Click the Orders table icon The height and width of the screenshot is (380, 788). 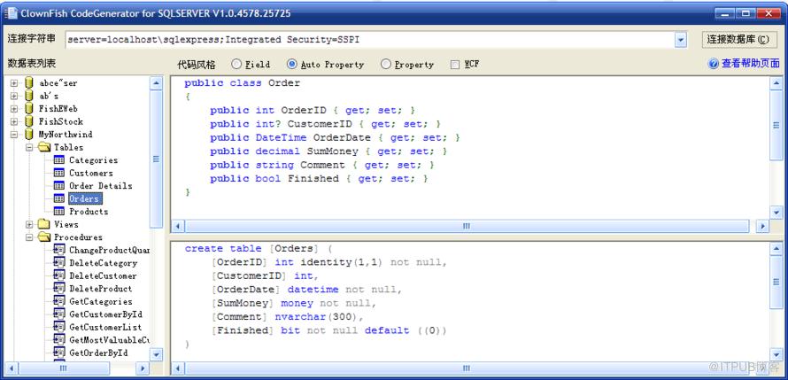tap(58, 198)
